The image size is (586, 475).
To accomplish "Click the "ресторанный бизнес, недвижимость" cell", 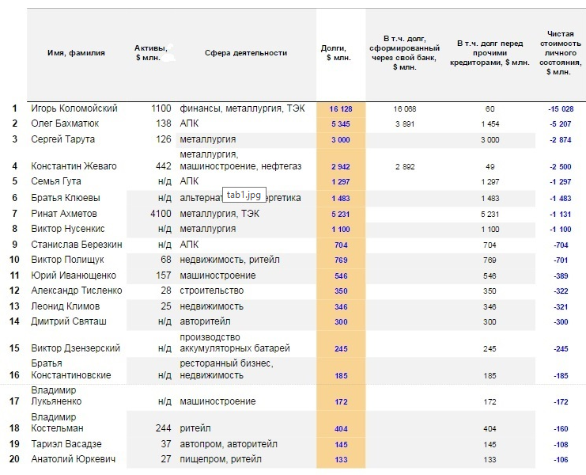I will 226,369.
